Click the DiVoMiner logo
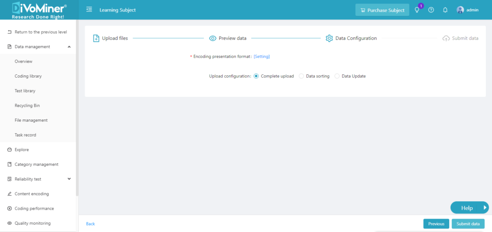 pyautogui.click(x=39, y=10)
